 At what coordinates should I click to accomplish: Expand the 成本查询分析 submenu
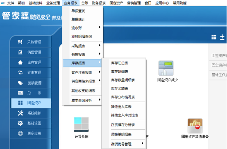point(82,101)
